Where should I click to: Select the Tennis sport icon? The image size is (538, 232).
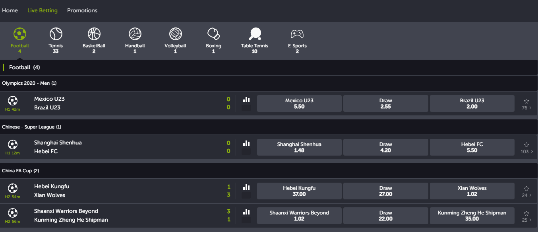coord(56,33)
